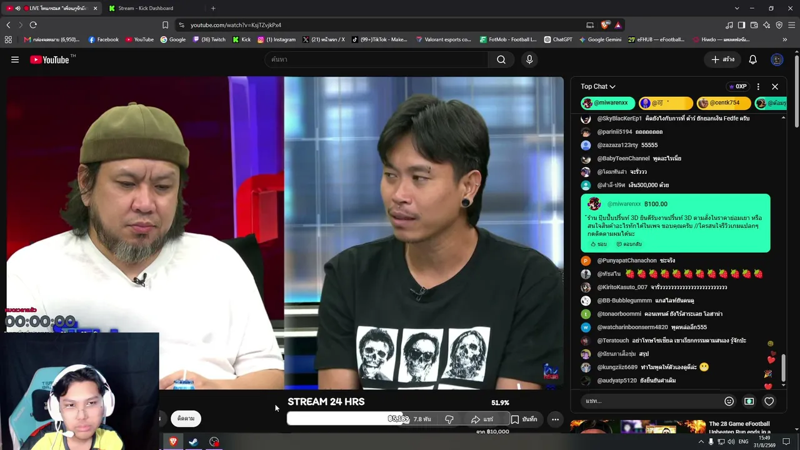Open the Instagram bookmark

coord(276,39)
